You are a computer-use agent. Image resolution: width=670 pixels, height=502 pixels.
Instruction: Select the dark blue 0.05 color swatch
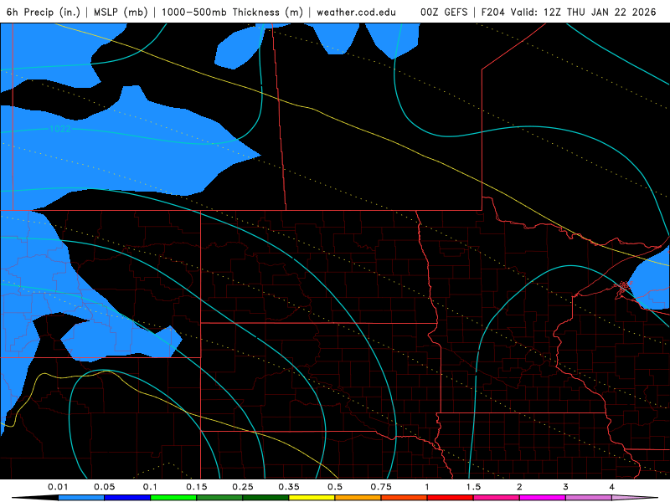(127, 498)
